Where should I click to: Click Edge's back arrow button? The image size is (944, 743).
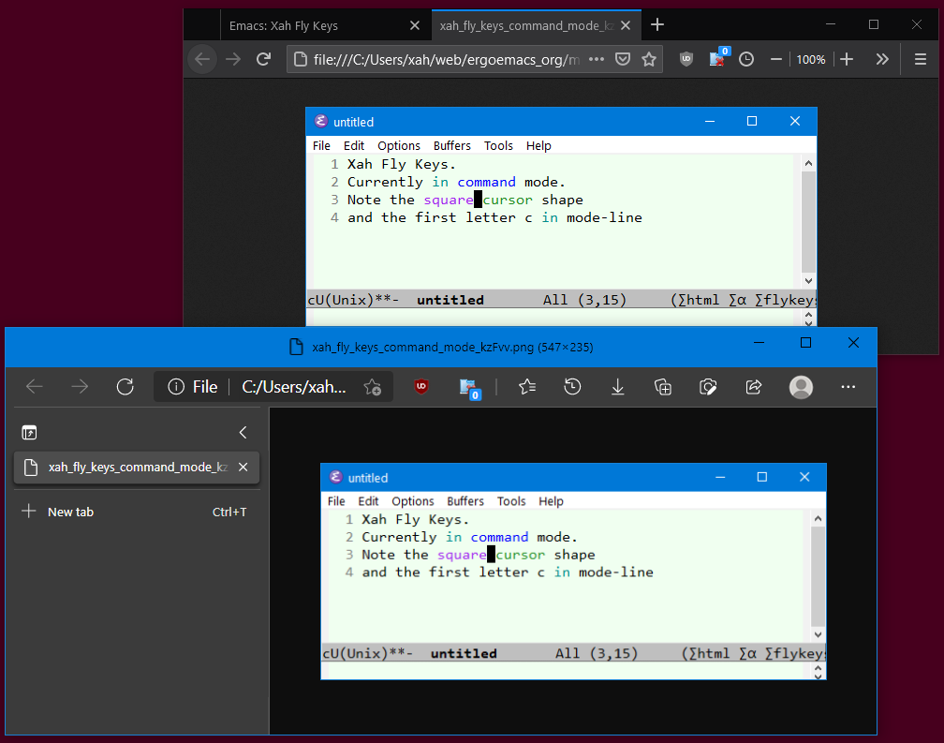35,387
